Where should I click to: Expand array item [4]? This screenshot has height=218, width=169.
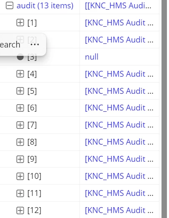[x=20, y=74]
